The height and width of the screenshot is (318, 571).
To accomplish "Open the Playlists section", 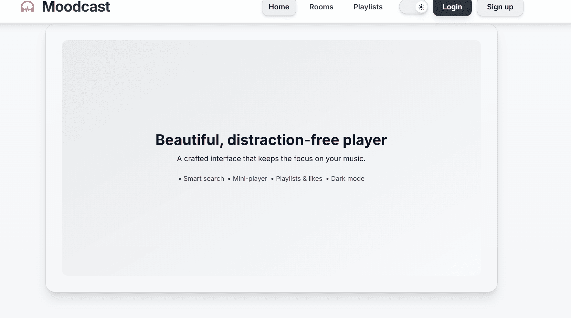I will click(367, 7).
